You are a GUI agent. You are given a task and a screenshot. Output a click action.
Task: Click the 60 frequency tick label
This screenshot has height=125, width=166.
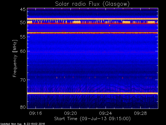(x=23, y=51)
